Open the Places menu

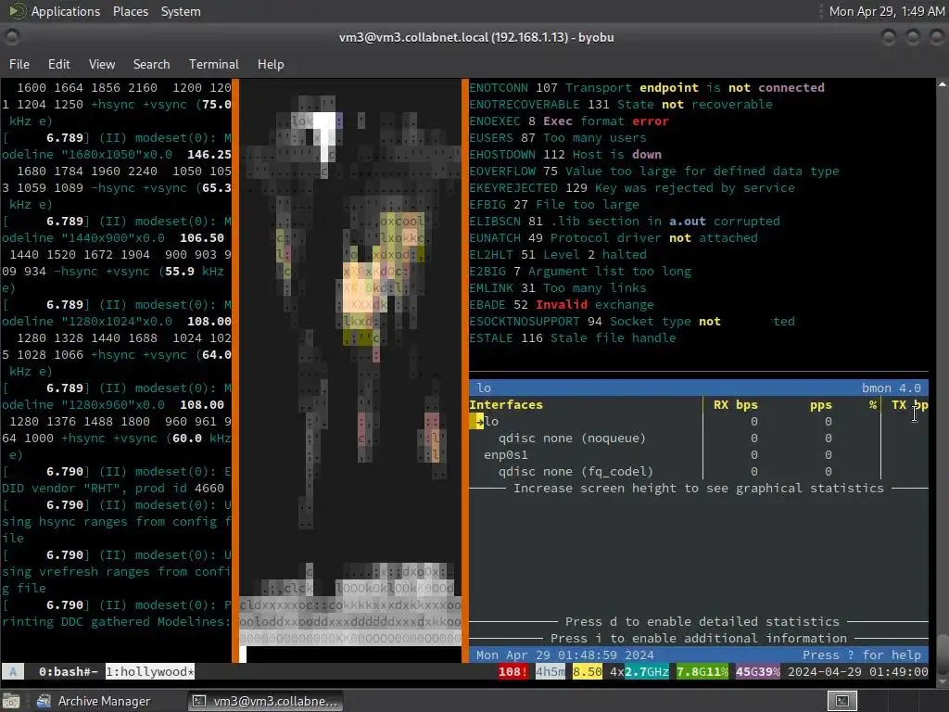coord(130,11)
